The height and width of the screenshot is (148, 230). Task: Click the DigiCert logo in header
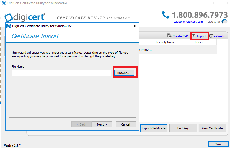(25, 17)
